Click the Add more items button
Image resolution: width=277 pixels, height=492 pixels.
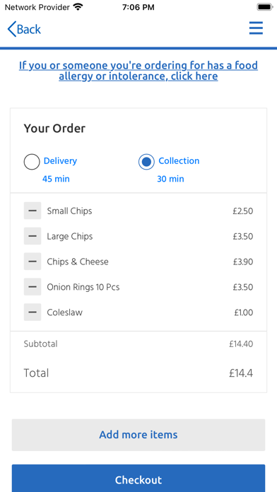coord(138,435)
